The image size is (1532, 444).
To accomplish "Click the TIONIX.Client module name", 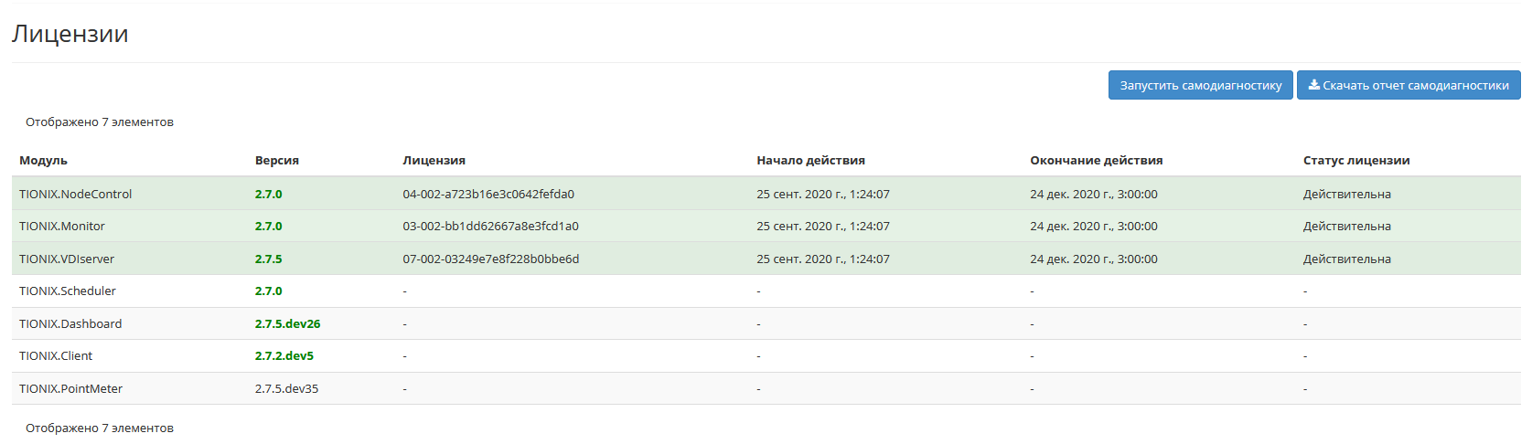I will (56, 355).
